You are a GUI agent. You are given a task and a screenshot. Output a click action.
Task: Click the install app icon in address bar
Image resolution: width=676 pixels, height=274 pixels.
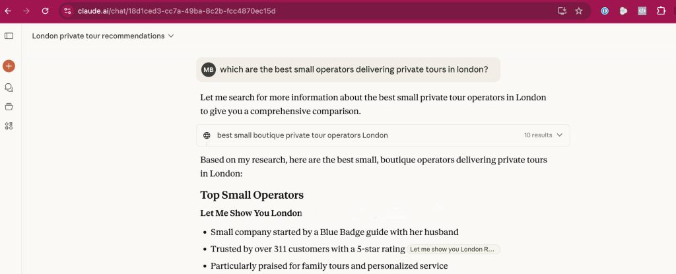562,11
